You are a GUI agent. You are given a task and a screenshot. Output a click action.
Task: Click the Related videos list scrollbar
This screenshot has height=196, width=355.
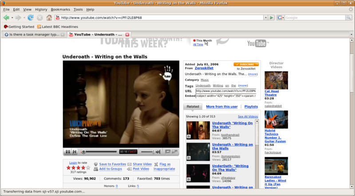point(257,154)
